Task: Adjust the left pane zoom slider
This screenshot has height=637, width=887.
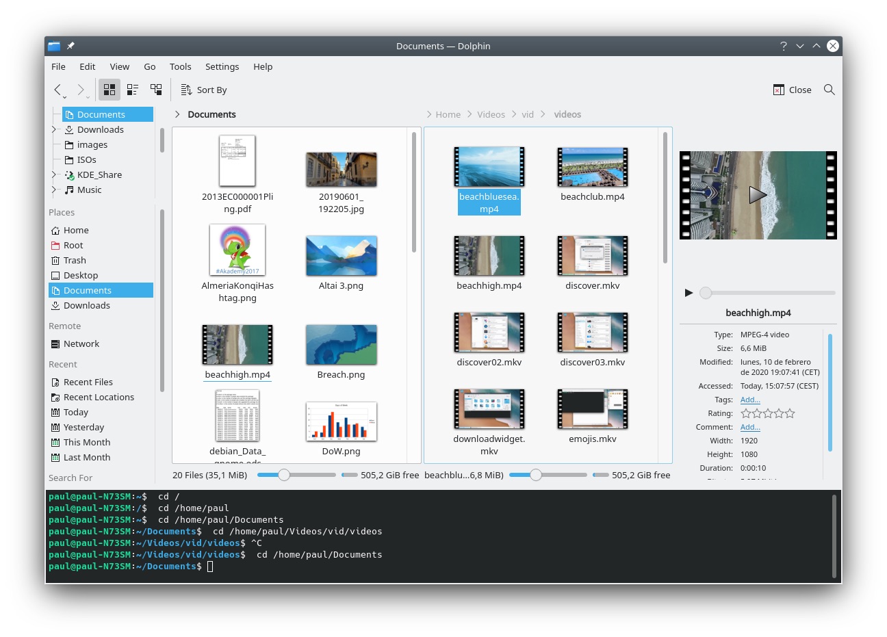Action: (283, 474)
